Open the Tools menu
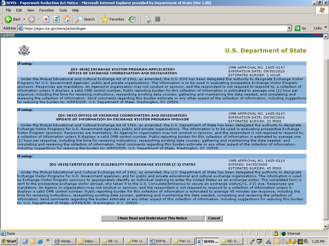 [63, 10]
